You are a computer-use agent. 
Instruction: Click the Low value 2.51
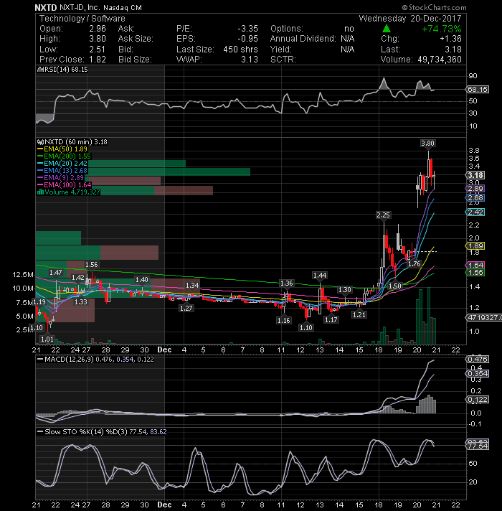(x=98, y=50)
